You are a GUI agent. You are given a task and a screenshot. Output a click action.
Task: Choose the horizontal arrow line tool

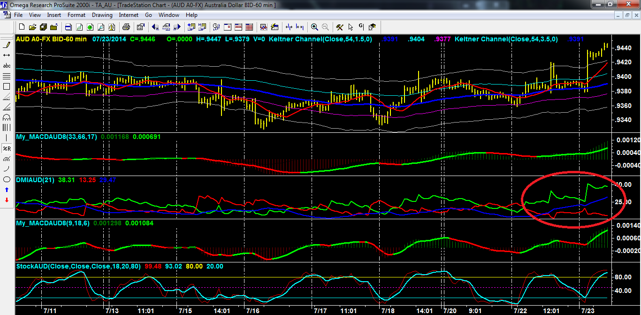click(x=7, y=55)
